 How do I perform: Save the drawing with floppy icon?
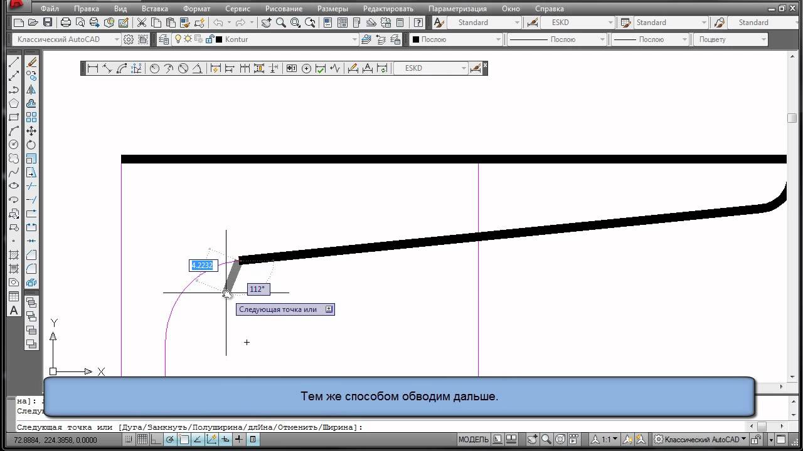coord(48,23)
